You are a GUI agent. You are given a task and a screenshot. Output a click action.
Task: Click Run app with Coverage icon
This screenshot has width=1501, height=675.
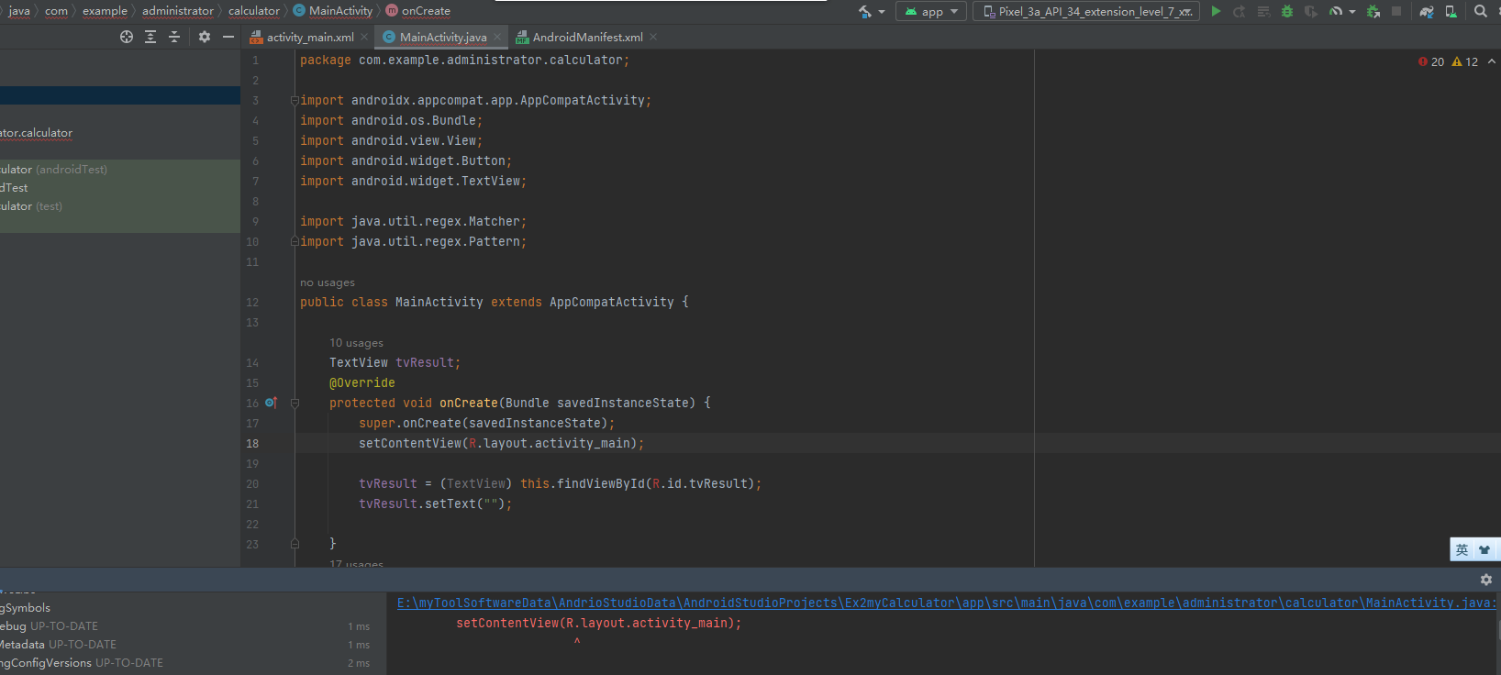point(1311,12)
